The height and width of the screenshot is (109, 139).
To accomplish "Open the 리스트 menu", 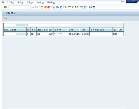I will click(10, 2).
